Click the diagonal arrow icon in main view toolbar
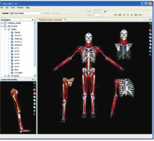The width and height of the screenshot is (154, 141). (x=150, y=24)
